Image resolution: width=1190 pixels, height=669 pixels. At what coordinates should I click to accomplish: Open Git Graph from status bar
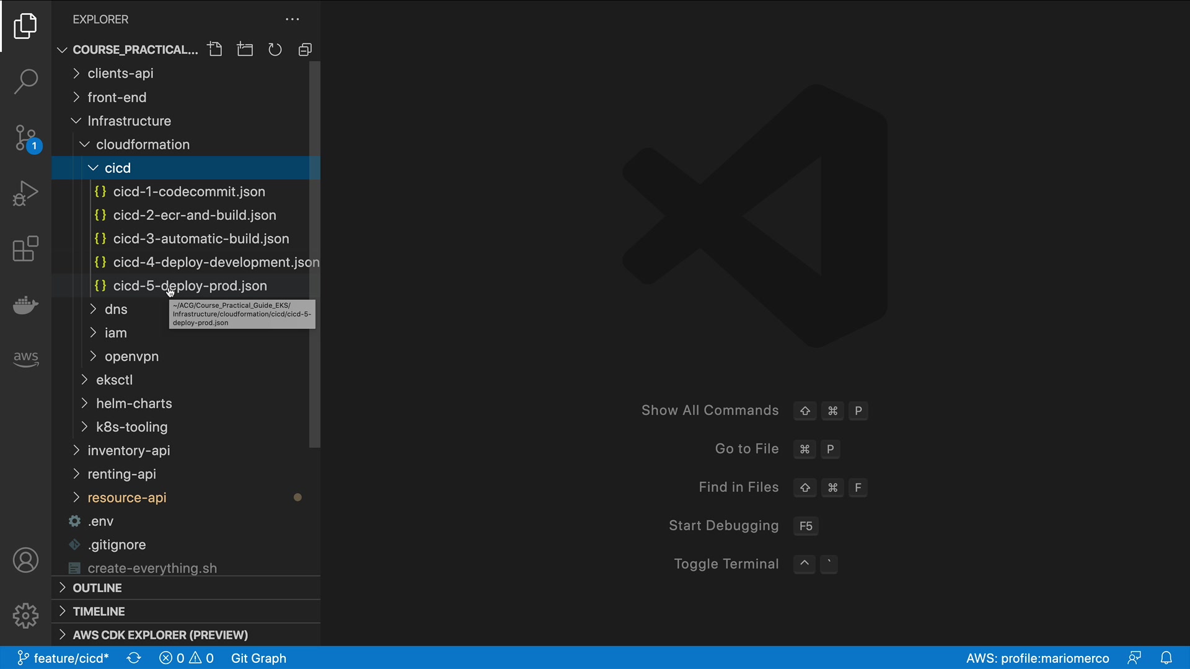[x=258, y=658]
